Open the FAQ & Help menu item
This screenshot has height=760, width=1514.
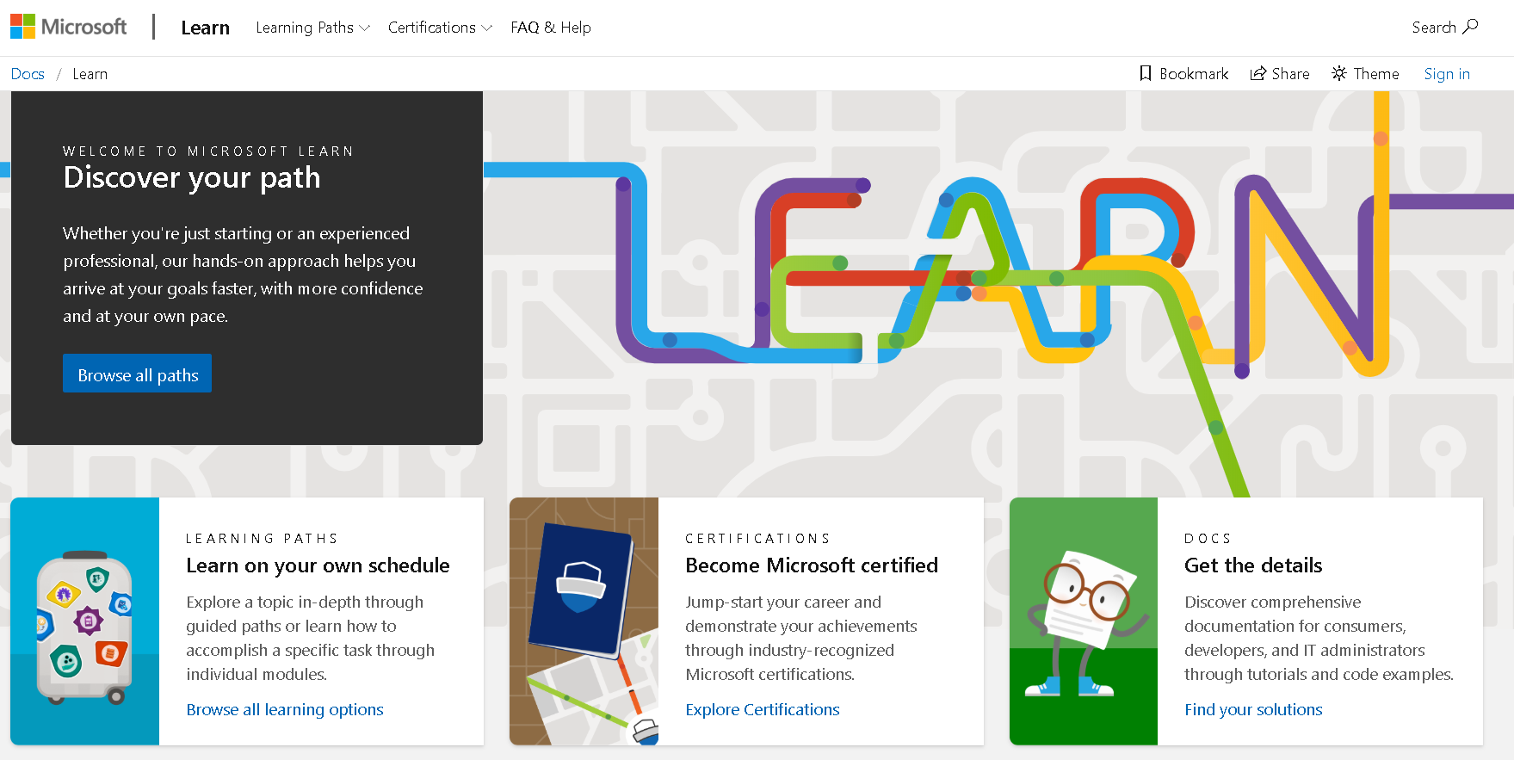click(x=550, y=28)
